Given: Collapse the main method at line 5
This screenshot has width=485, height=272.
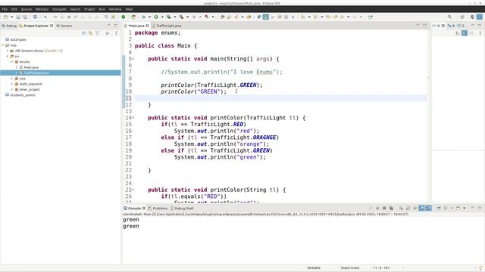Looking at the screenshot, I should click(133, 59).
